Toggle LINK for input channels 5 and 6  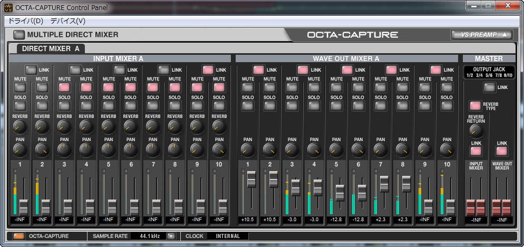tap(120, 70)
